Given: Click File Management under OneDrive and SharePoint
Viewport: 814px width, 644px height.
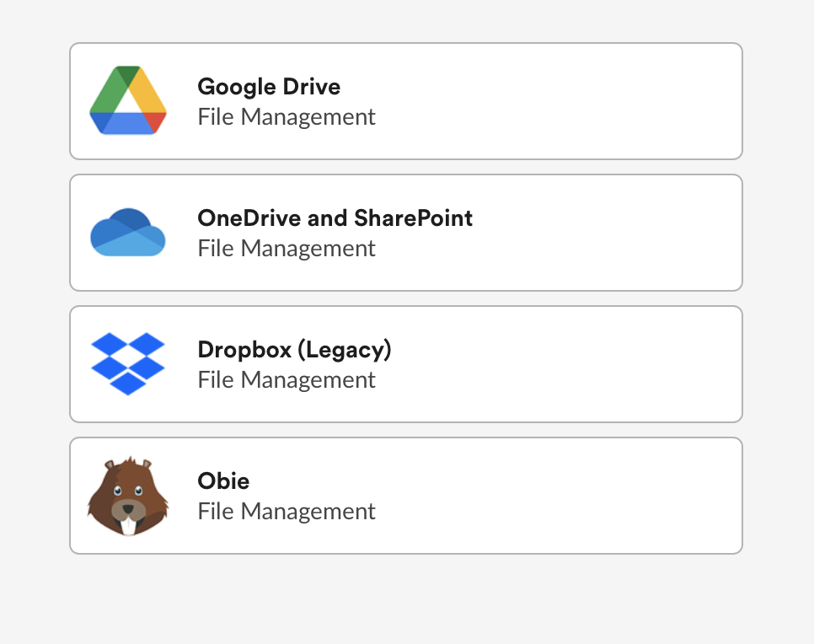Looking at the screenshot, I should [x=287, y=249].
